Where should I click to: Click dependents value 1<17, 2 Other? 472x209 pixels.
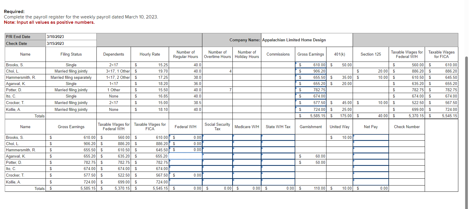118,77
